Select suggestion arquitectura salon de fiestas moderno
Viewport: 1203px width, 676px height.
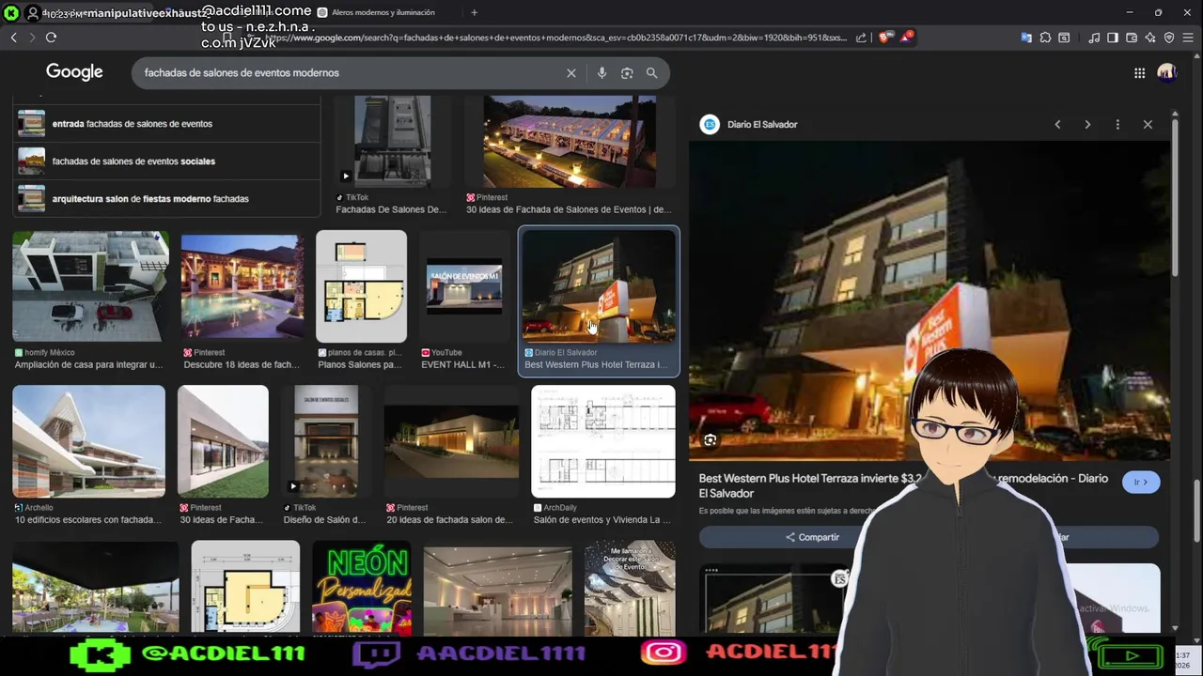pos(167,199)
